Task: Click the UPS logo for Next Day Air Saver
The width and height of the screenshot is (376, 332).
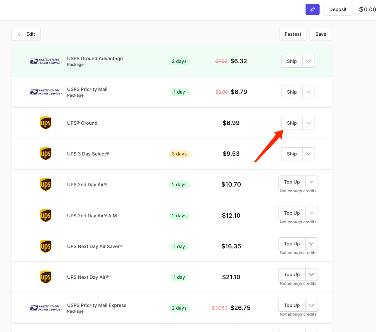Action: pyautogui.click(x=46, y=246)
